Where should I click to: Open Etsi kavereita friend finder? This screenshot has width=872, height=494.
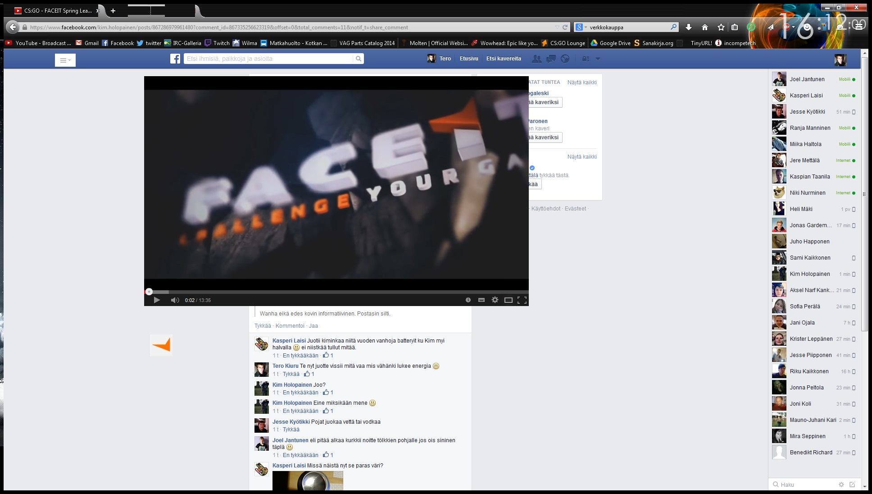pos(504,59)
